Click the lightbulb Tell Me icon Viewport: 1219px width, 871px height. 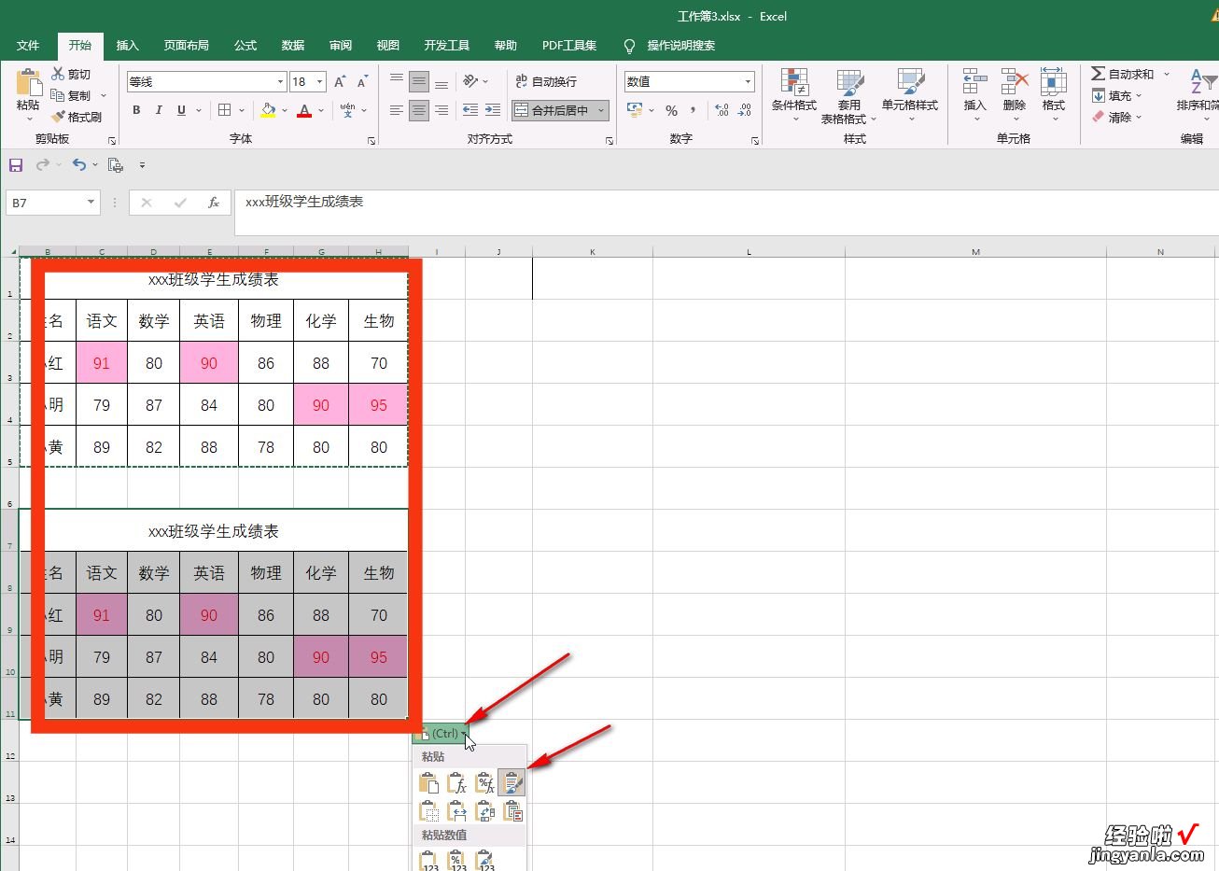[629, 46]
